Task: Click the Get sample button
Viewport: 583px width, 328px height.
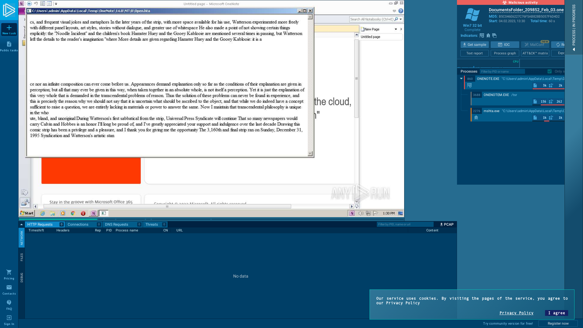Action: 475,45
